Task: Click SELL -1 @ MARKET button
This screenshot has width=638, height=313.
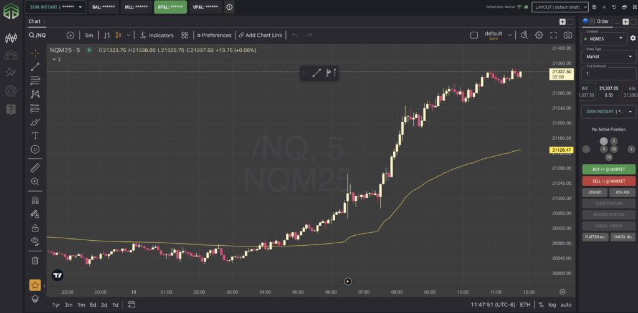Action: click(609, 181)
